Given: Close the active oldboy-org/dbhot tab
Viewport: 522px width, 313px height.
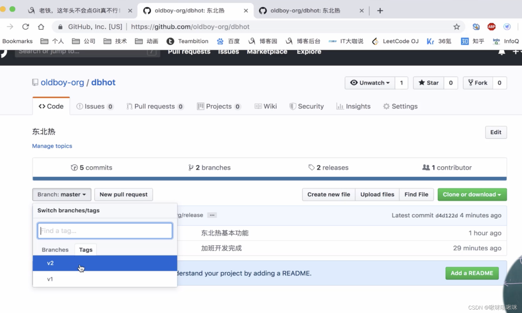Looking at the screenshot, I should tap(246, 11).
